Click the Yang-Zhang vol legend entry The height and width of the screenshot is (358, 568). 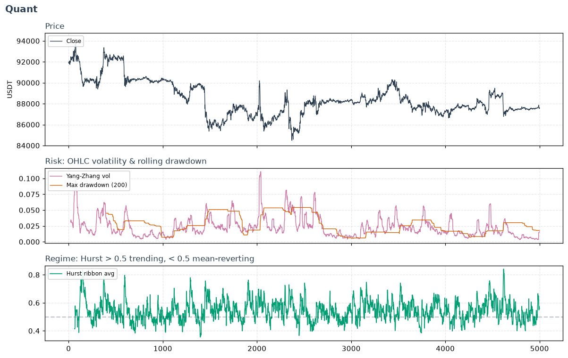point(88,176)
